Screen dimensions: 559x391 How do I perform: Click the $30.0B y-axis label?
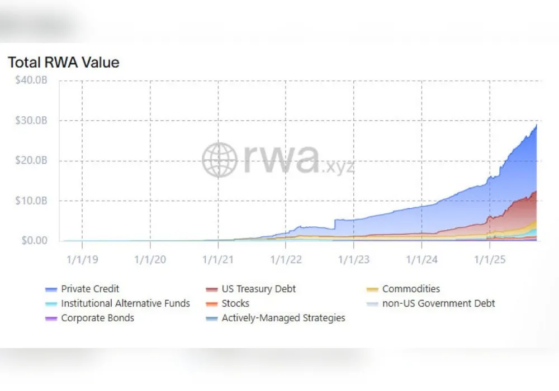click(31, 120)
